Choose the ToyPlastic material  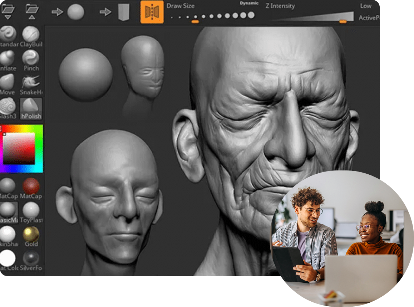click(x=31, y=210)
